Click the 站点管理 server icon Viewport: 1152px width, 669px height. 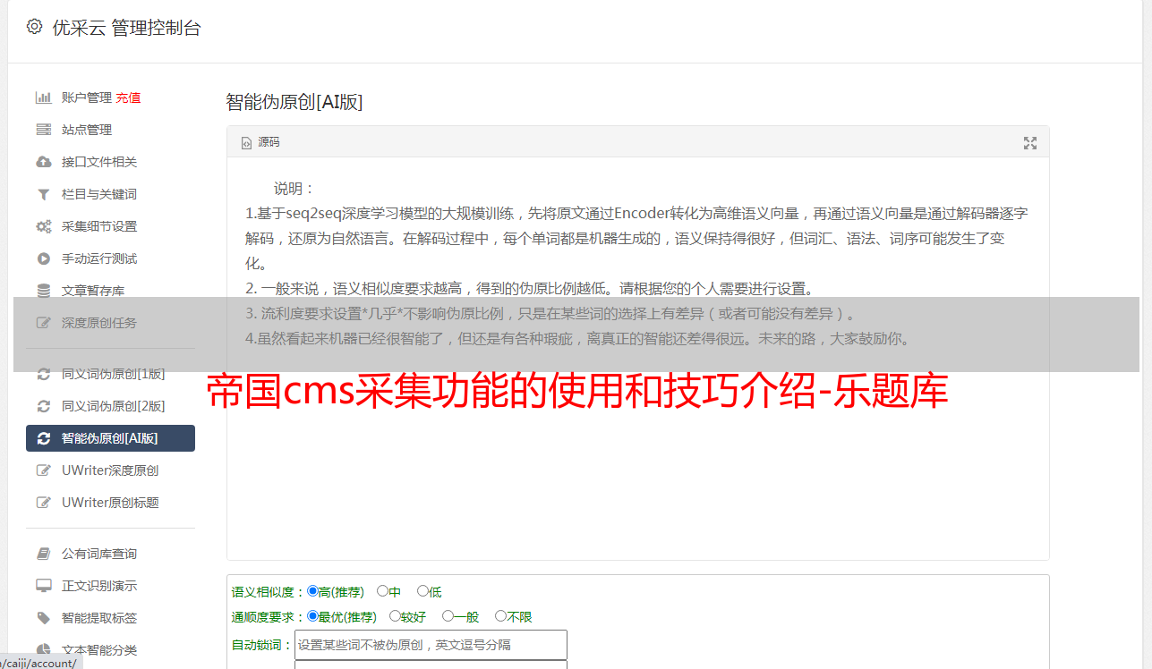click(x=43, y=130)
